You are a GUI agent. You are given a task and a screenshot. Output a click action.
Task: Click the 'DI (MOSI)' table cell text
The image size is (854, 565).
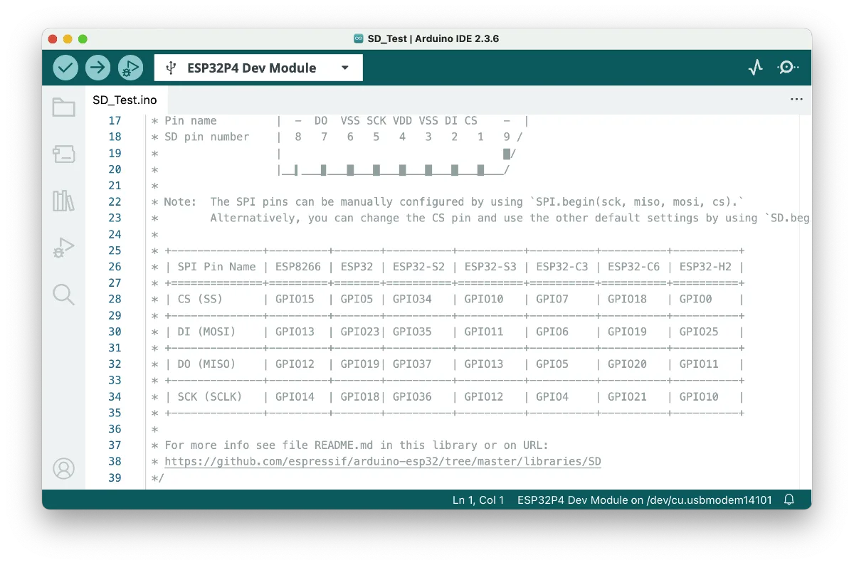coord(206,332)
